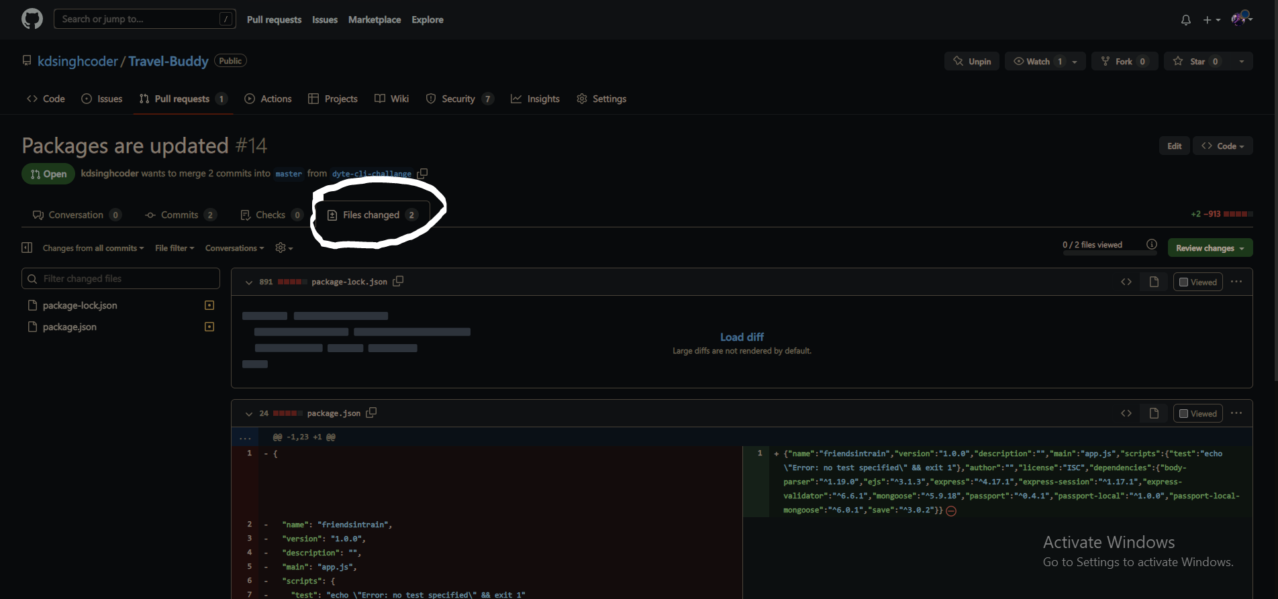Click the no-newline warning icon in diff

[951, 510]
